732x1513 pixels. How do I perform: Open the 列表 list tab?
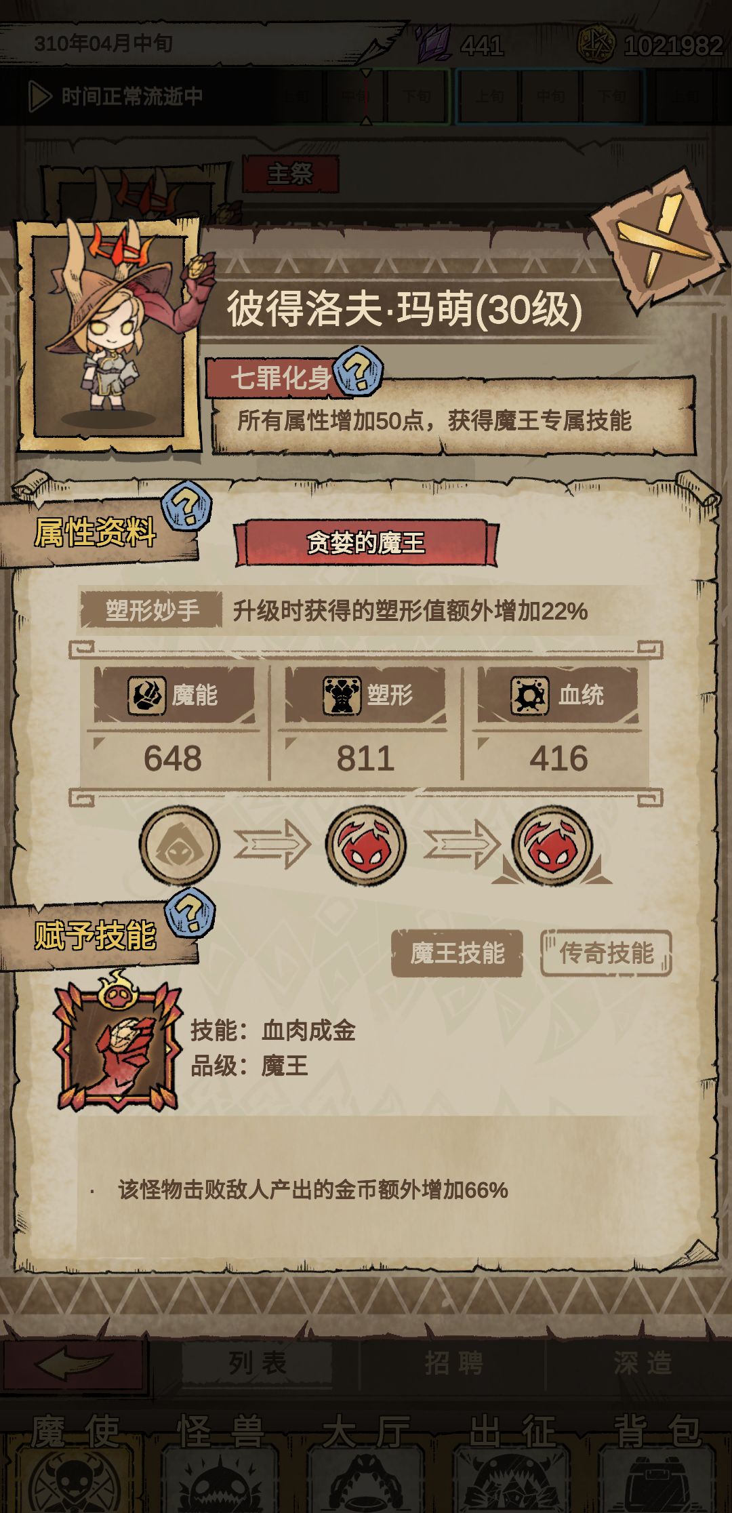[257, 1362]
